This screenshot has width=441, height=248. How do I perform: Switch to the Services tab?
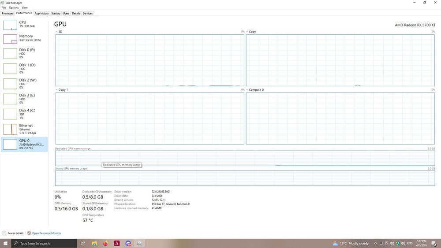pos(88,13)
